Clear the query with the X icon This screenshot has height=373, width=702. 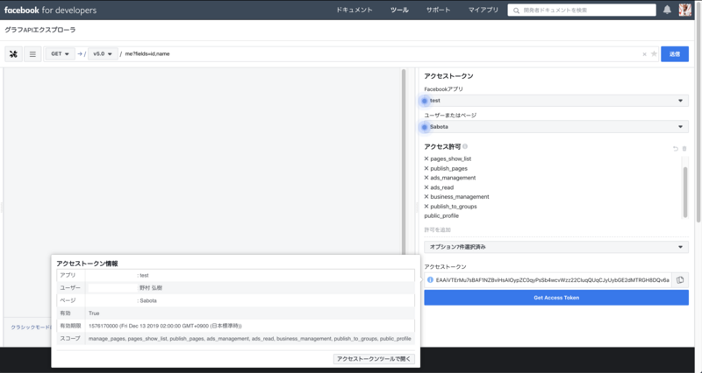(x=644, y=54)
